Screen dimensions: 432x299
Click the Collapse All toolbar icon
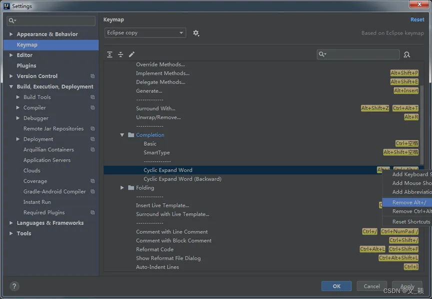120,54
